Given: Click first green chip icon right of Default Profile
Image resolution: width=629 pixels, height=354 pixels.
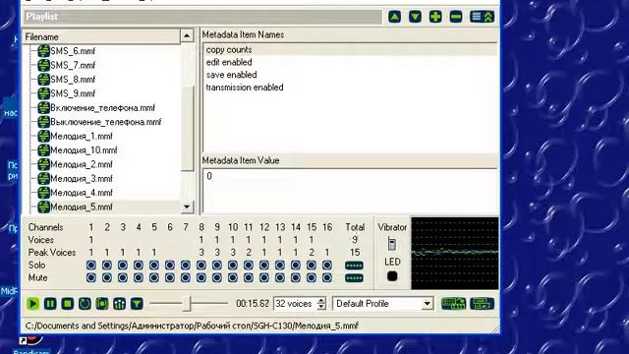Looking at the screenshot, I should [x=453, y=304].
